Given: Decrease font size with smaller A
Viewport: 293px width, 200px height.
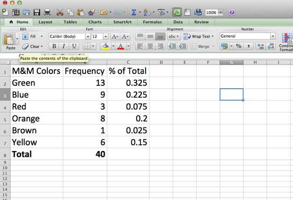Looking at the screenshot, I should (x=125, y=36).
